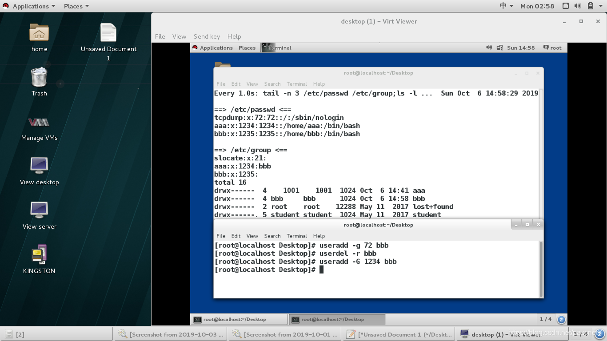Open the host Places menu
Screen dimensions: 607x341
(76, 6)
